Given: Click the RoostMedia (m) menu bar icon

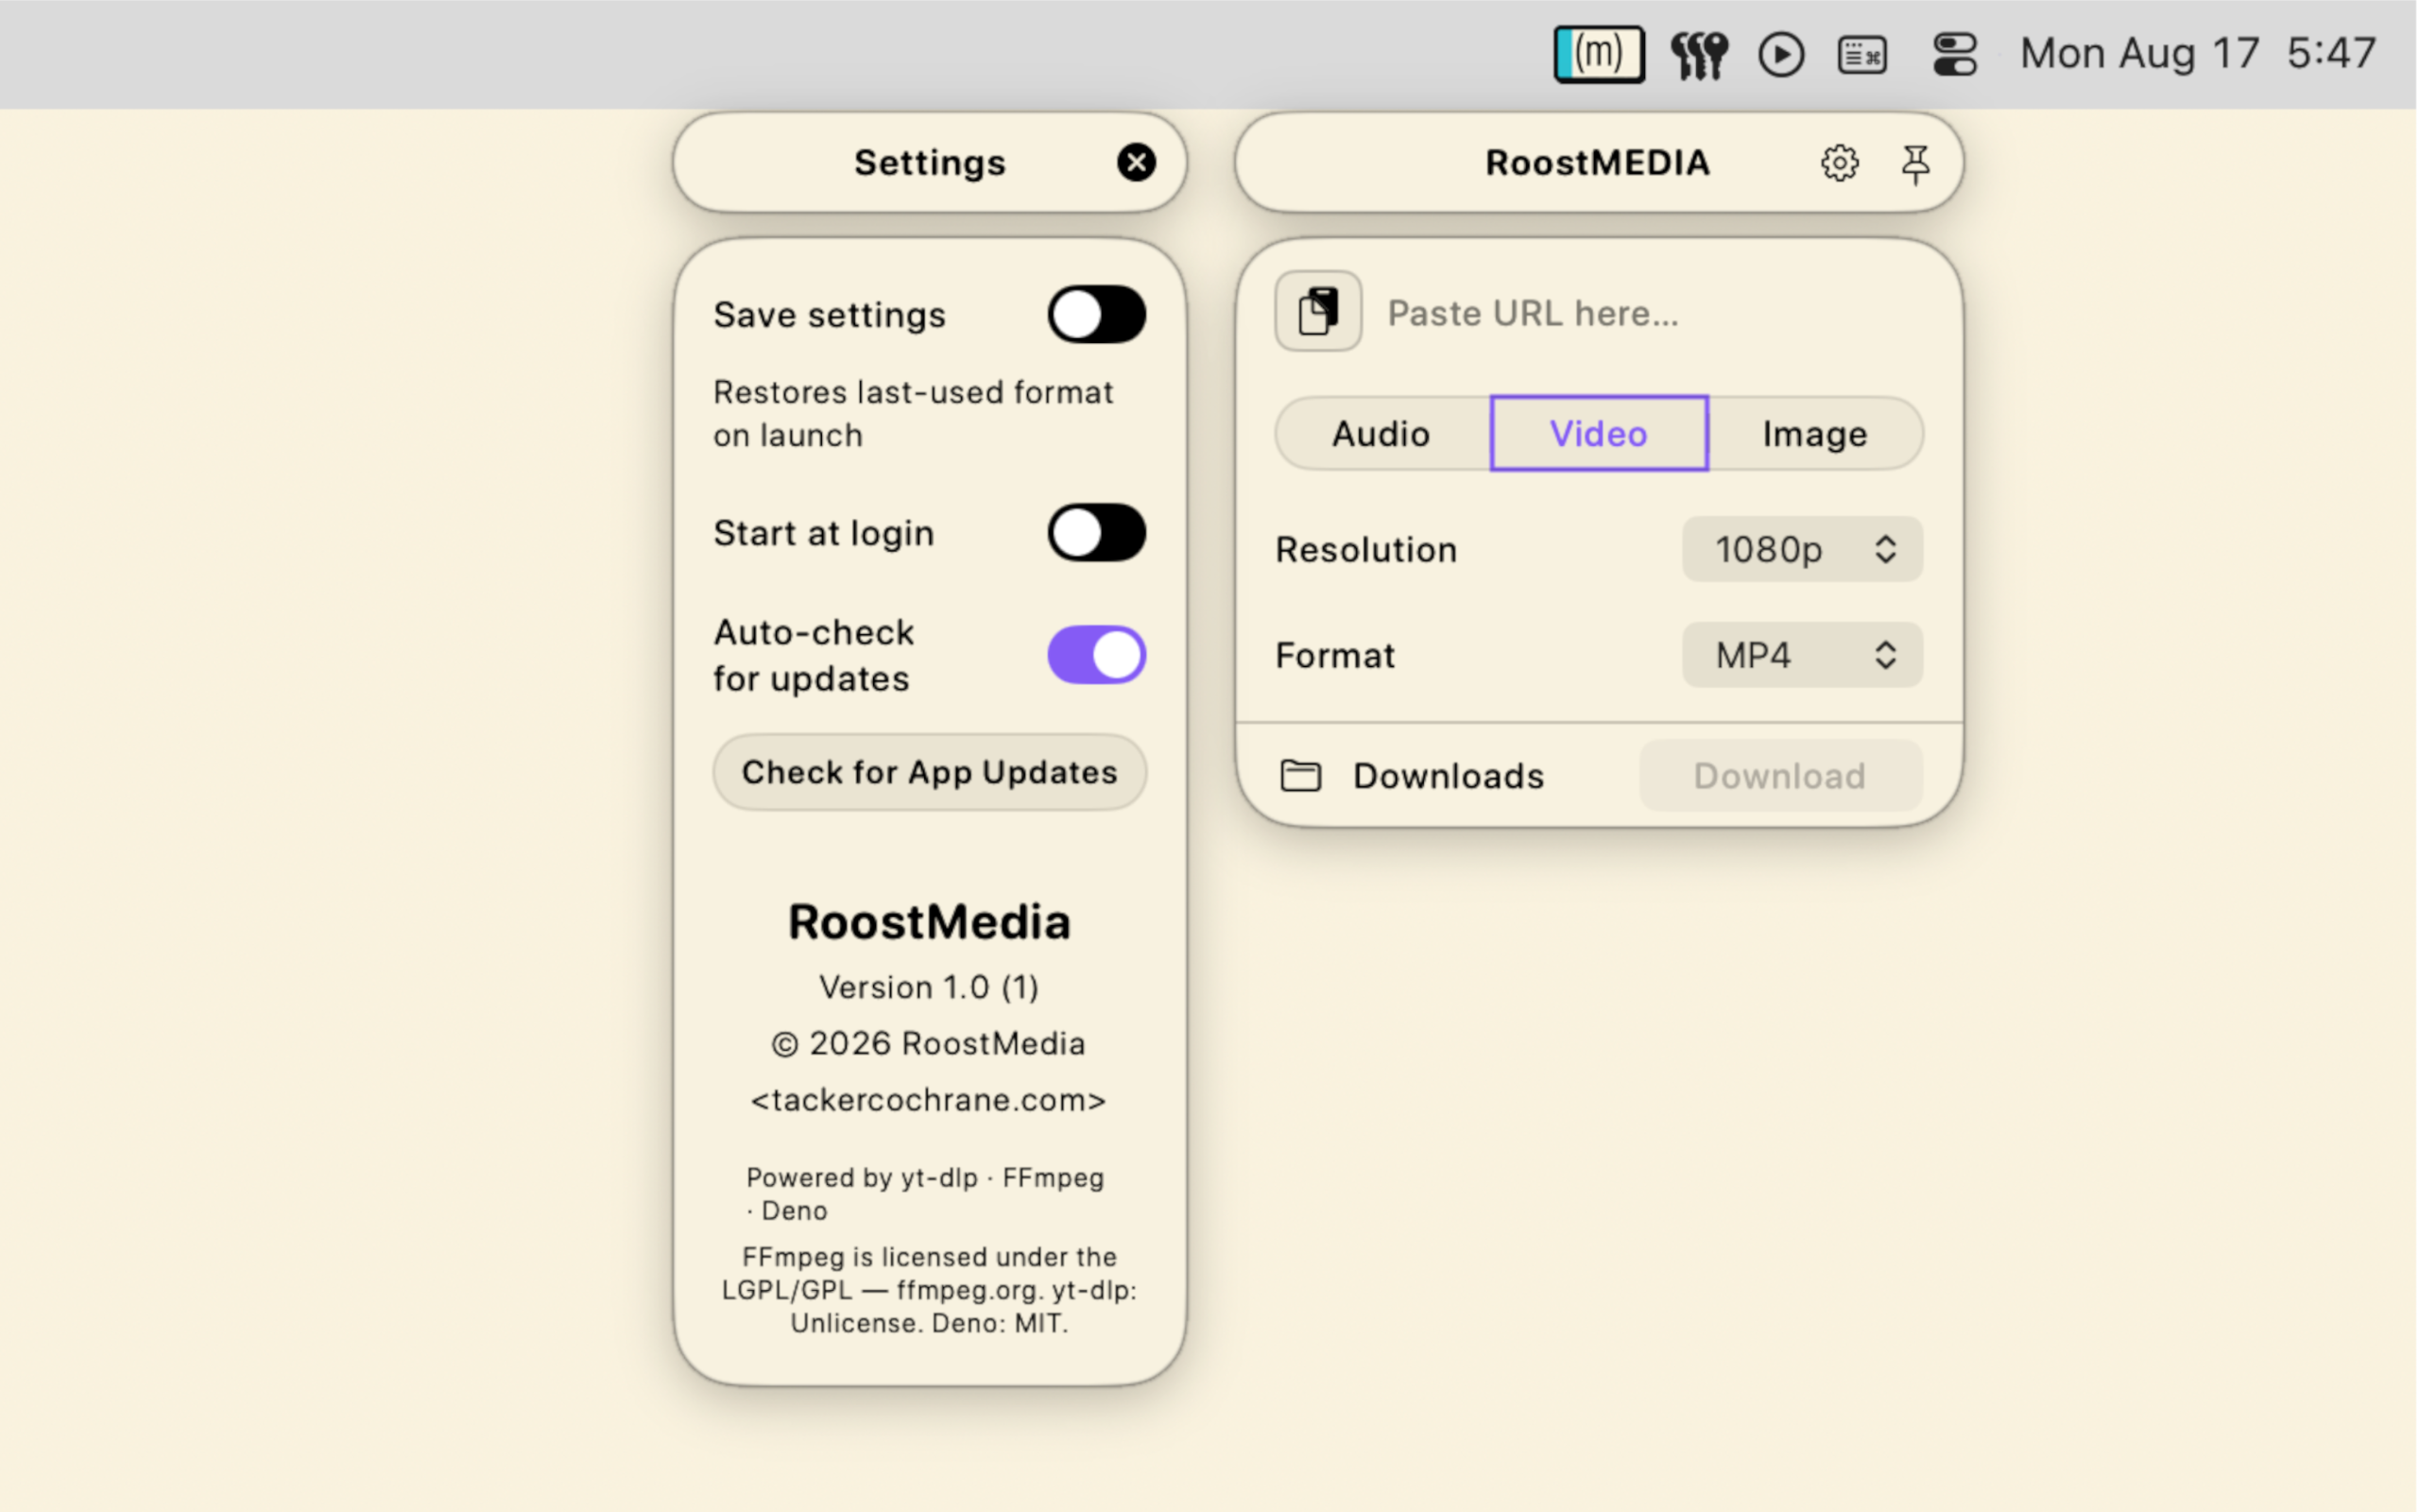Looking at the screenshot, I should 1600,54.
